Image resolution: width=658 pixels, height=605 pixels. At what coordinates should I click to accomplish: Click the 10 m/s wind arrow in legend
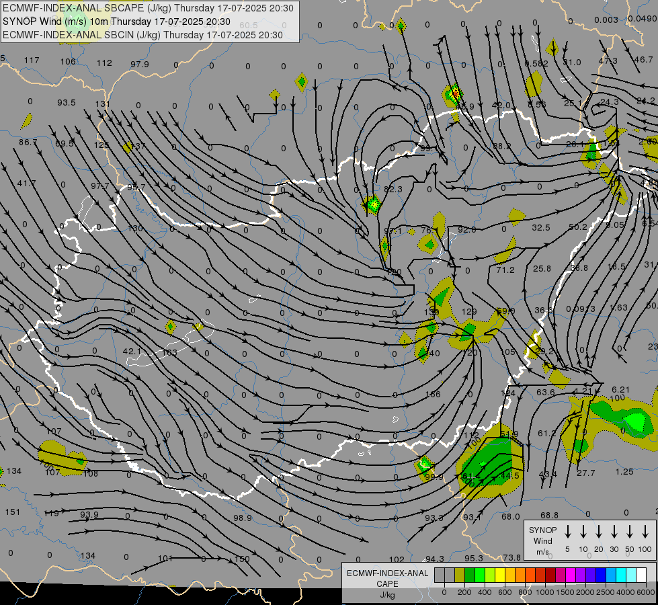[x=583, y=532]
